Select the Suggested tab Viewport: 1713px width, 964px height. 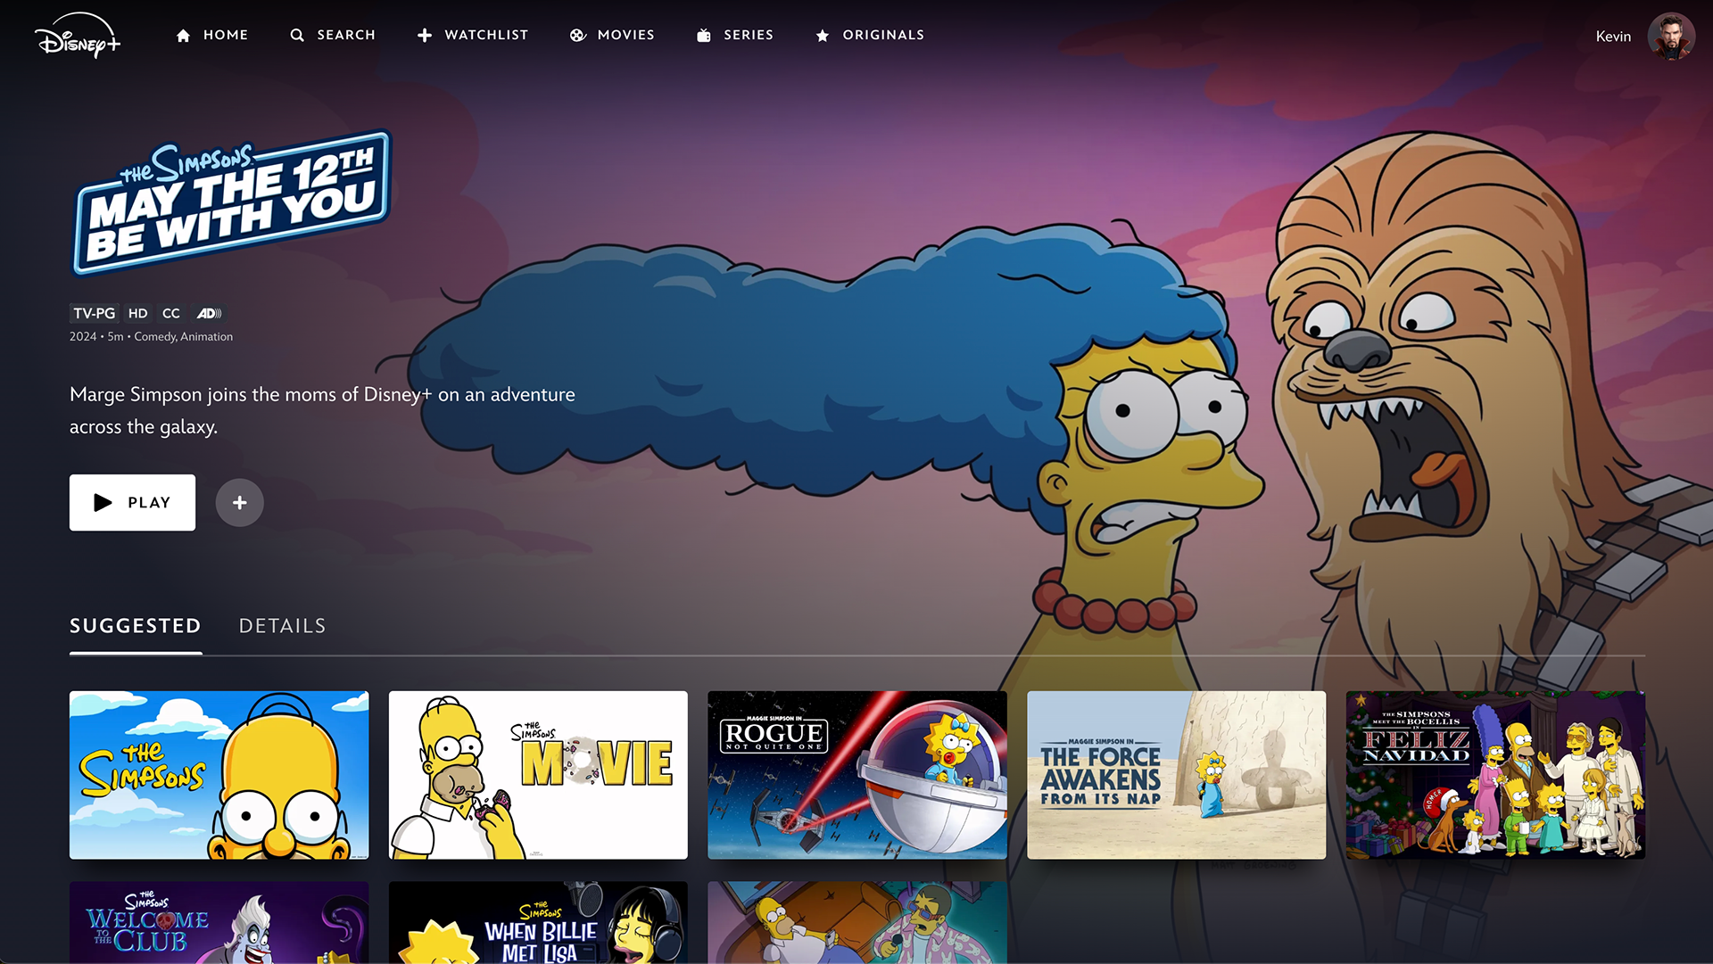click(136, 626)
